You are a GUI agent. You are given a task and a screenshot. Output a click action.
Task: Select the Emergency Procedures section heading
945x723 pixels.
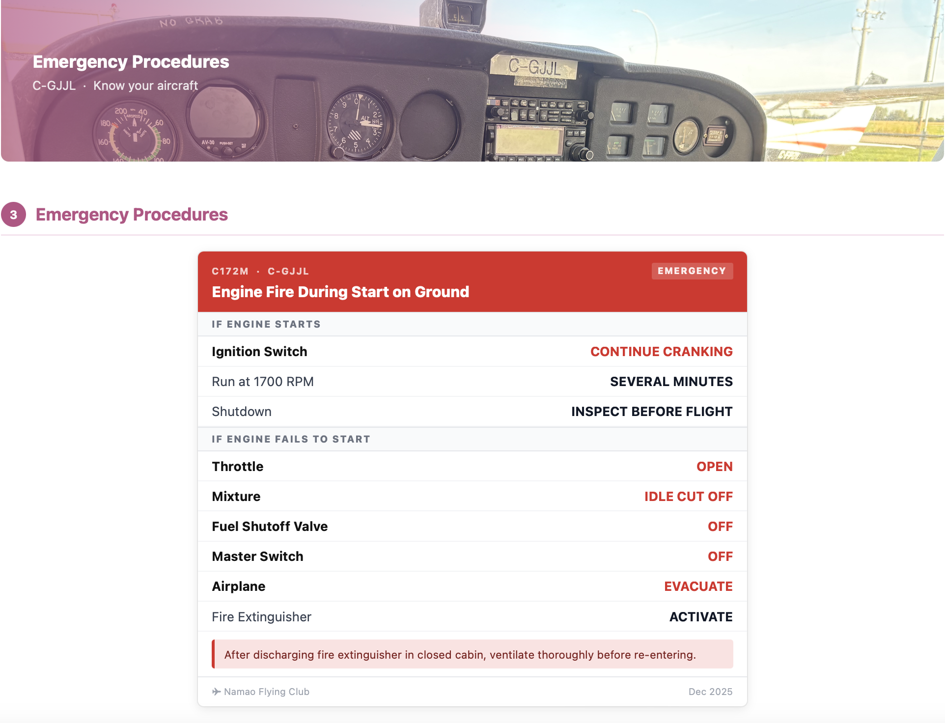pyautogui.click(x=132, y=215)
